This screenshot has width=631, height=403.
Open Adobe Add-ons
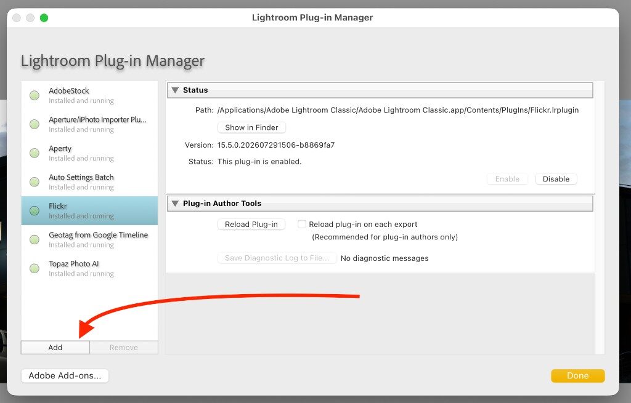[65, 376]
